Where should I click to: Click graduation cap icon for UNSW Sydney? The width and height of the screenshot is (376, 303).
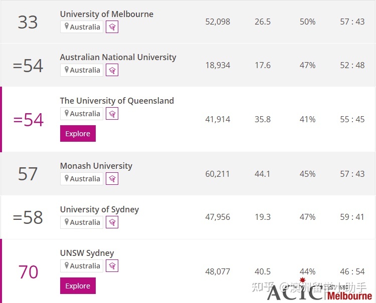(x=112, y=266)
